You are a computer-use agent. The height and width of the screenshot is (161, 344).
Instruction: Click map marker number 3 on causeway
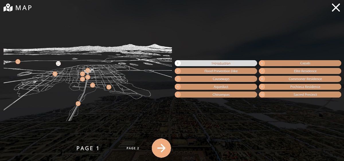click(x=78, y=104)
